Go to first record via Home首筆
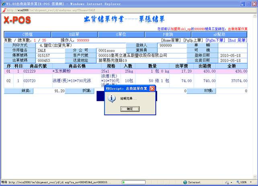 171,40
